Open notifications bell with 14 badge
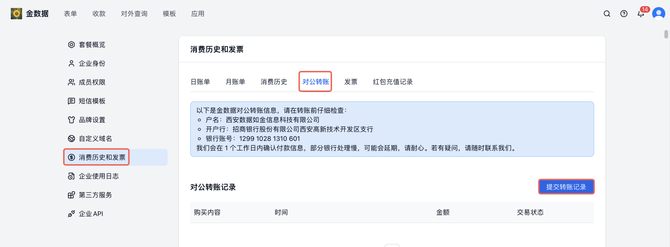 (x=641, y=14)
